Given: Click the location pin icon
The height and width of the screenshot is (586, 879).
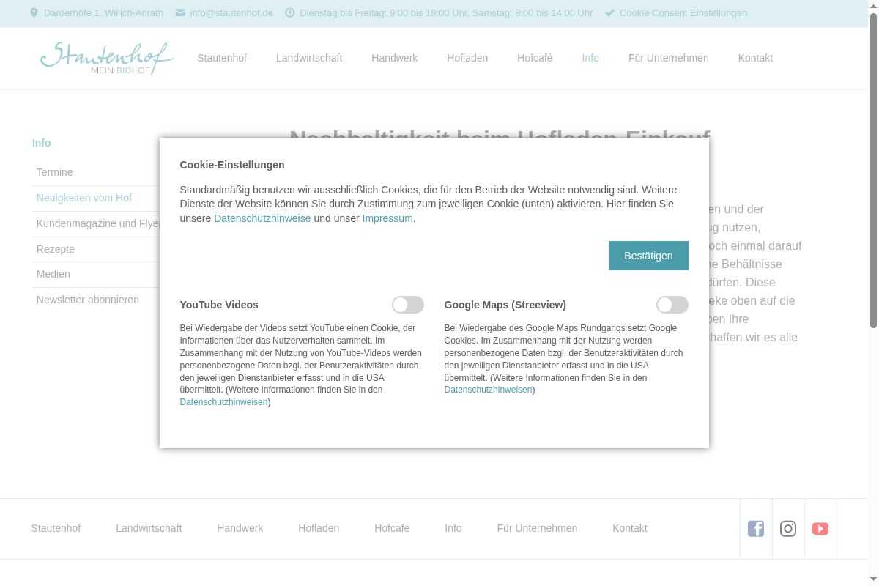Looking at the screenshot, I should (x=34, y=12).
